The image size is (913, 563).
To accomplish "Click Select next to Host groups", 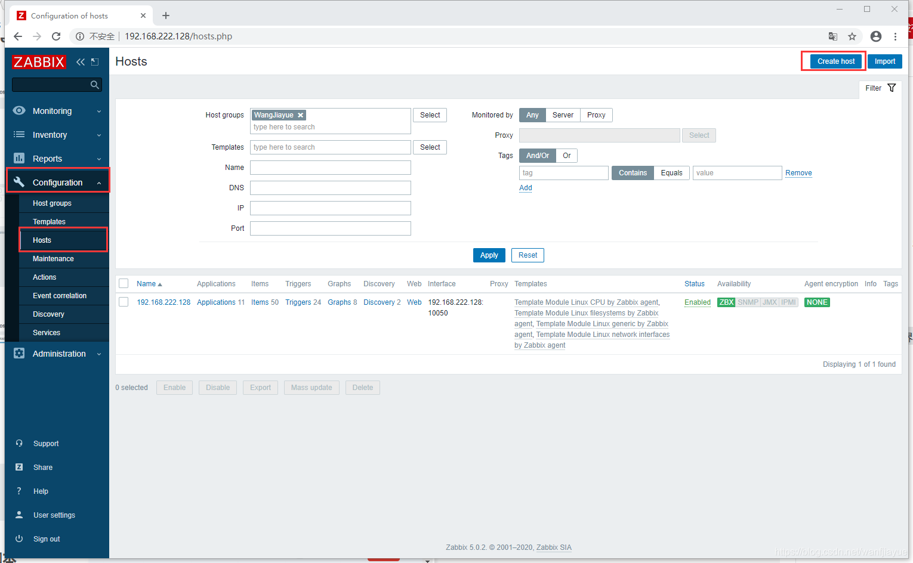I will point(430,115).
